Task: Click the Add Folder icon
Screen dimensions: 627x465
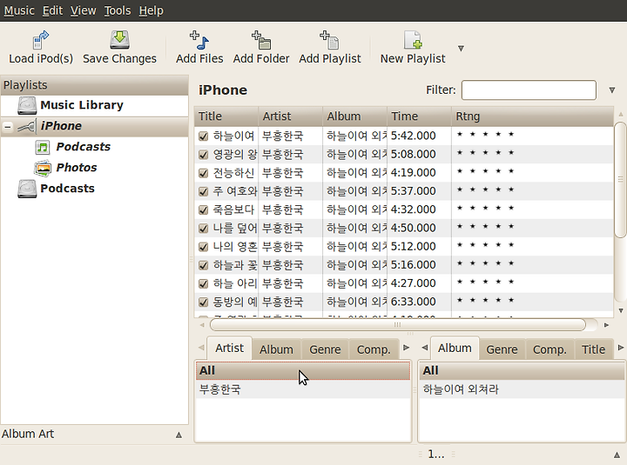Action: coord(261,40)
